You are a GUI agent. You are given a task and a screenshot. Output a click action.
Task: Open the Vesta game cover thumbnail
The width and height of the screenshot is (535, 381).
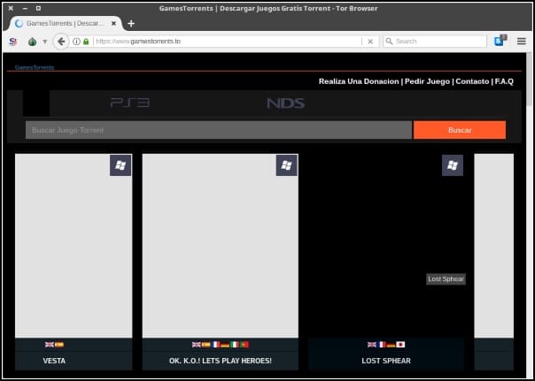(x=74, y=246)
